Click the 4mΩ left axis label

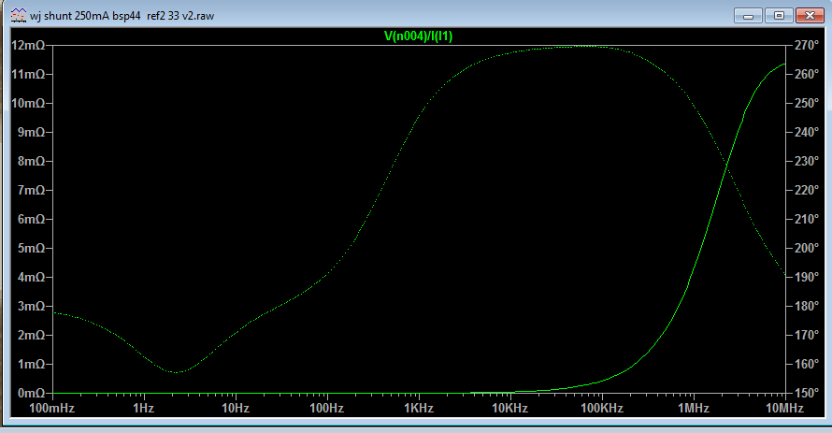coord(31,277)
